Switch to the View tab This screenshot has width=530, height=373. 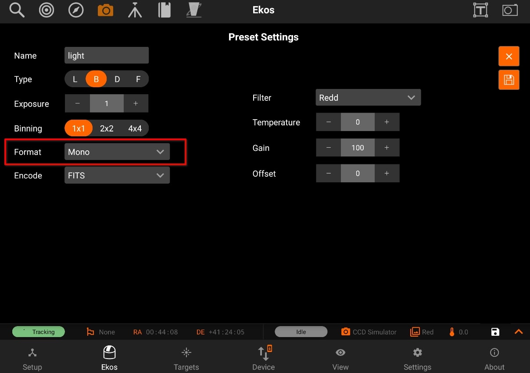340,359
